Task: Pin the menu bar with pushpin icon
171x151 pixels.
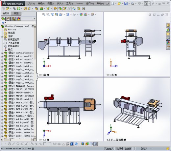Action: point(108,4)
